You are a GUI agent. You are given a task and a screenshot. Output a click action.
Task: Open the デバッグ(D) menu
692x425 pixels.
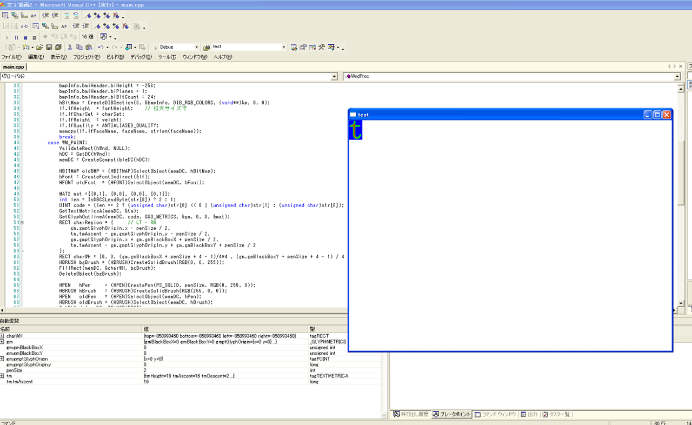click(142, 57)
